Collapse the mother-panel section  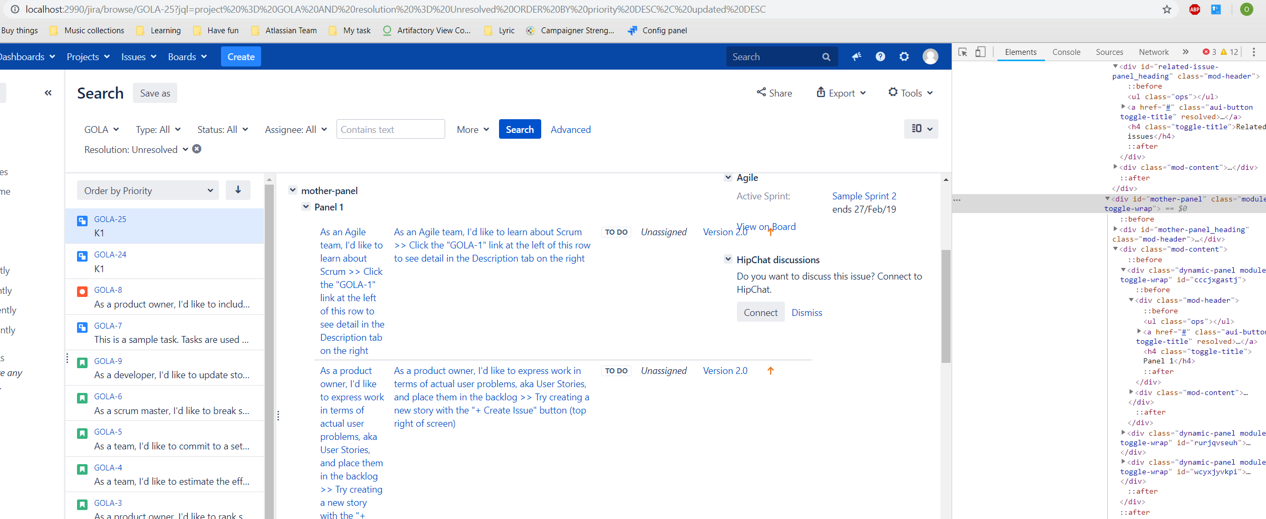click(x=293, y=190)
